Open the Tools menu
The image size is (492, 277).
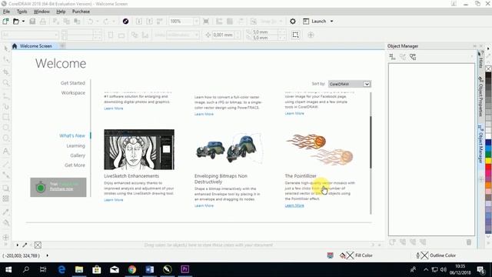pyautogui.click(x=22, y=12)
